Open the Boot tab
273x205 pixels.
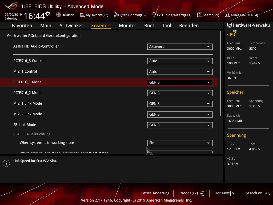click(149, 26)
